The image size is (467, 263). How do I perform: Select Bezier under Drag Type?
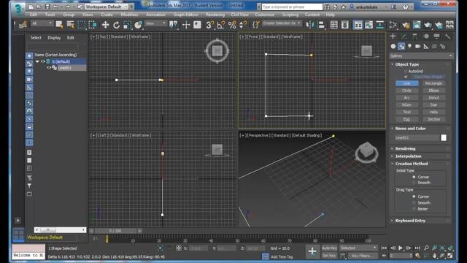click(x=414, y=209)
